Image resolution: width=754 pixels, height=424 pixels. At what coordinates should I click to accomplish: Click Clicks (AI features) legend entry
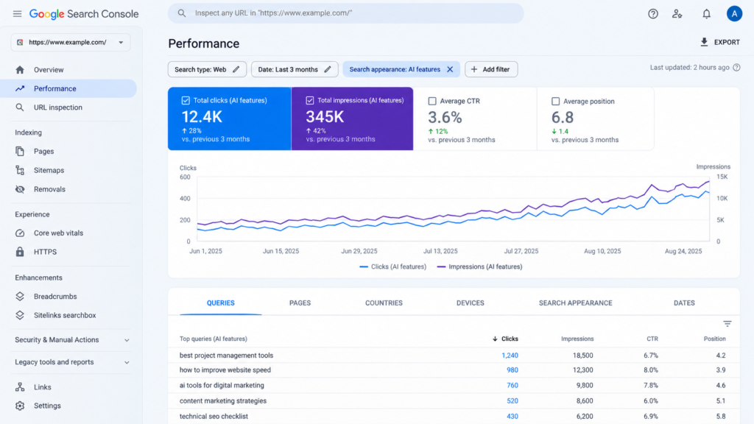[x=393, y=266]
